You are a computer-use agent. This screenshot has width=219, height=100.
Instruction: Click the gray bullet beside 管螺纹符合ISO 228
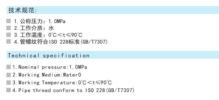(x=9, y=42)
